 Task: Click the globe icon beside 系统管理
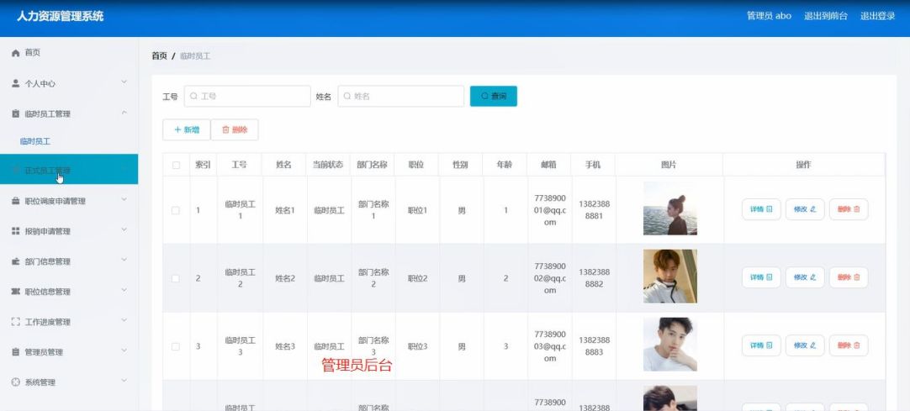16,382
